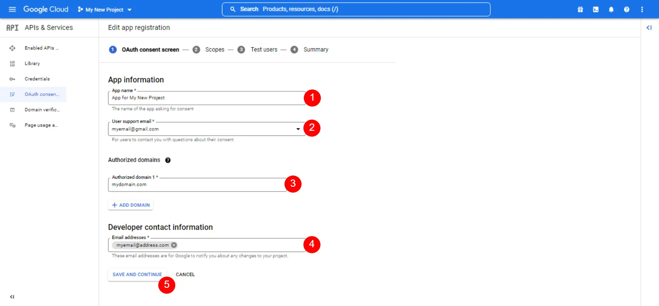Click the Authorized domains help icon

pos(168,160)
